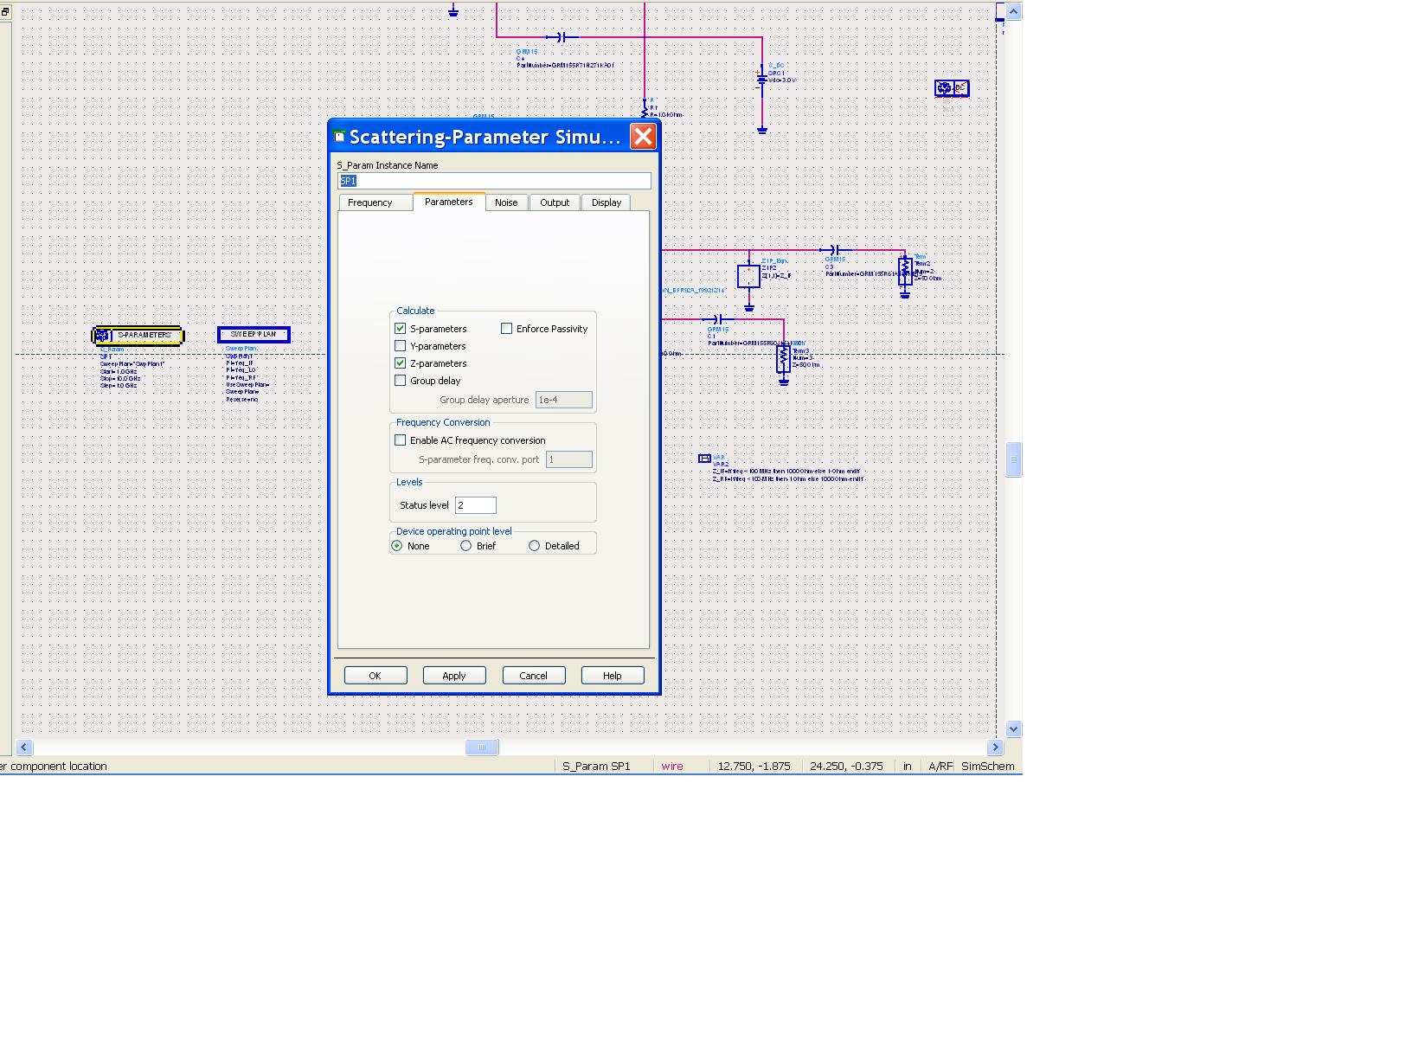This screenshot has width=1412, height=1059.
Task: Enable the Enforce Passivity checkbox
Action: tap(507, 329)
